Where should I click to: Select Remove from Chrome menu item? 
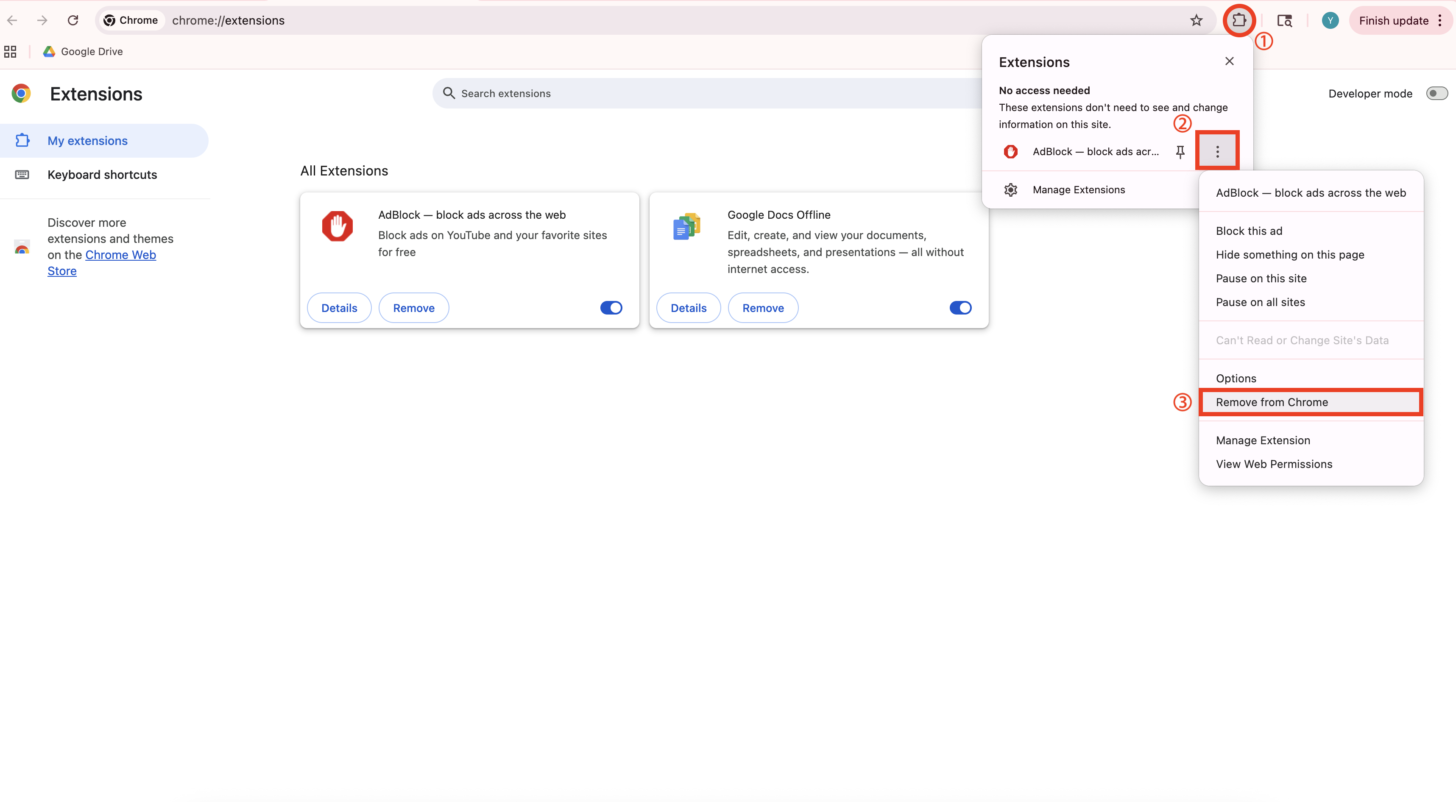(x=1272, y=402)
